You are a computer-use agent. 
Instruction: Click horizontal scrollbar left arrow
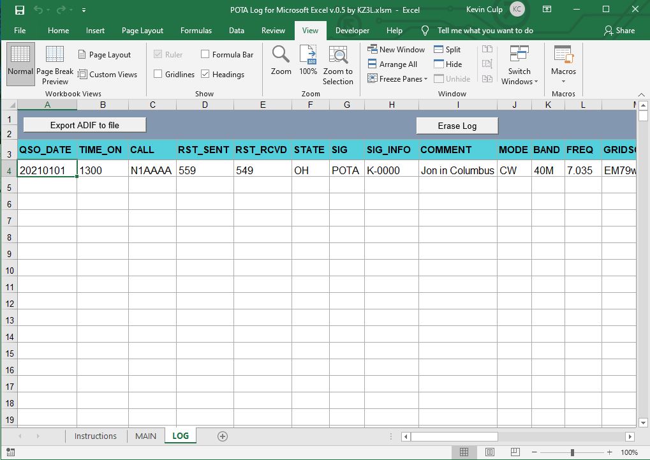tap(406, 436)
